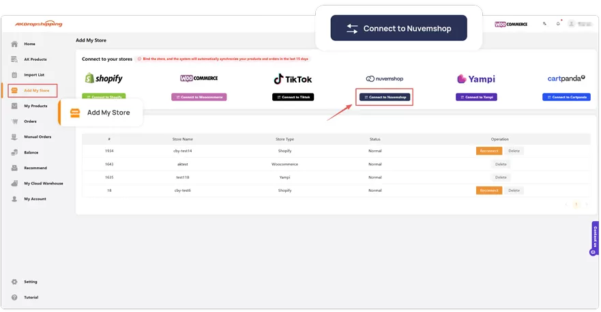
Task: Click the Import List icon
Action: click(x=15, y=74)
